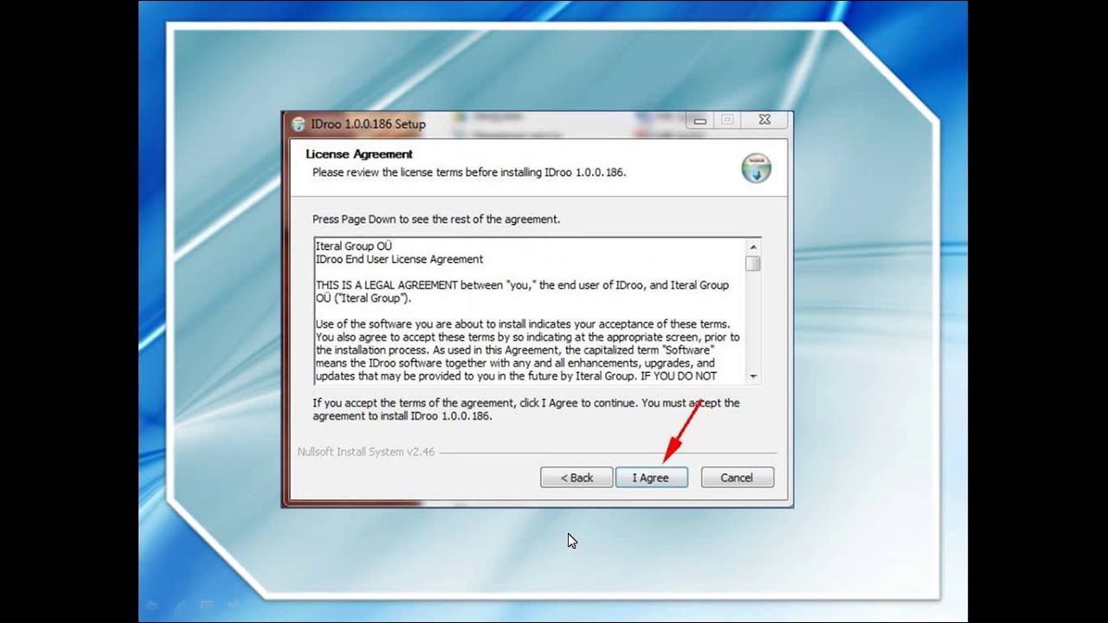Click the "Iteral Group OÜ" first line
The height and width of the screenshot is (623, 1108).
click(x=353, y=247)
